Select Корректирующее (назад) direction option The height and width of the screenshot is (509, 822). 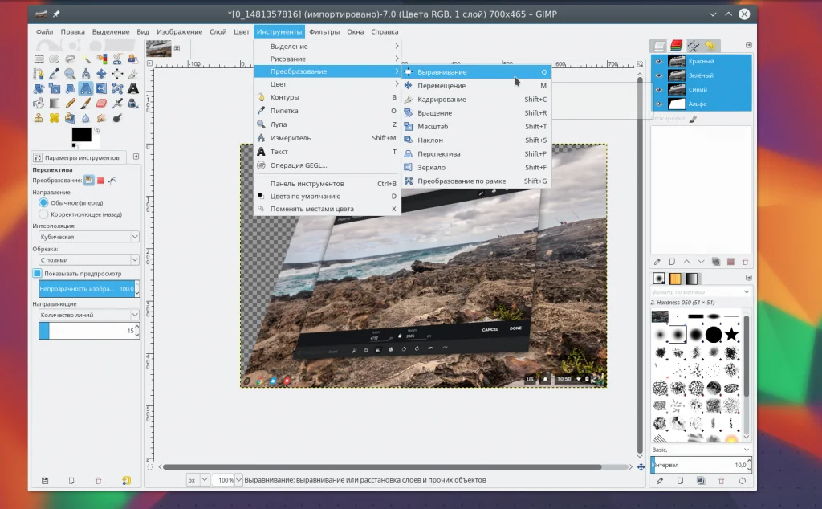[x=44, y=214]
